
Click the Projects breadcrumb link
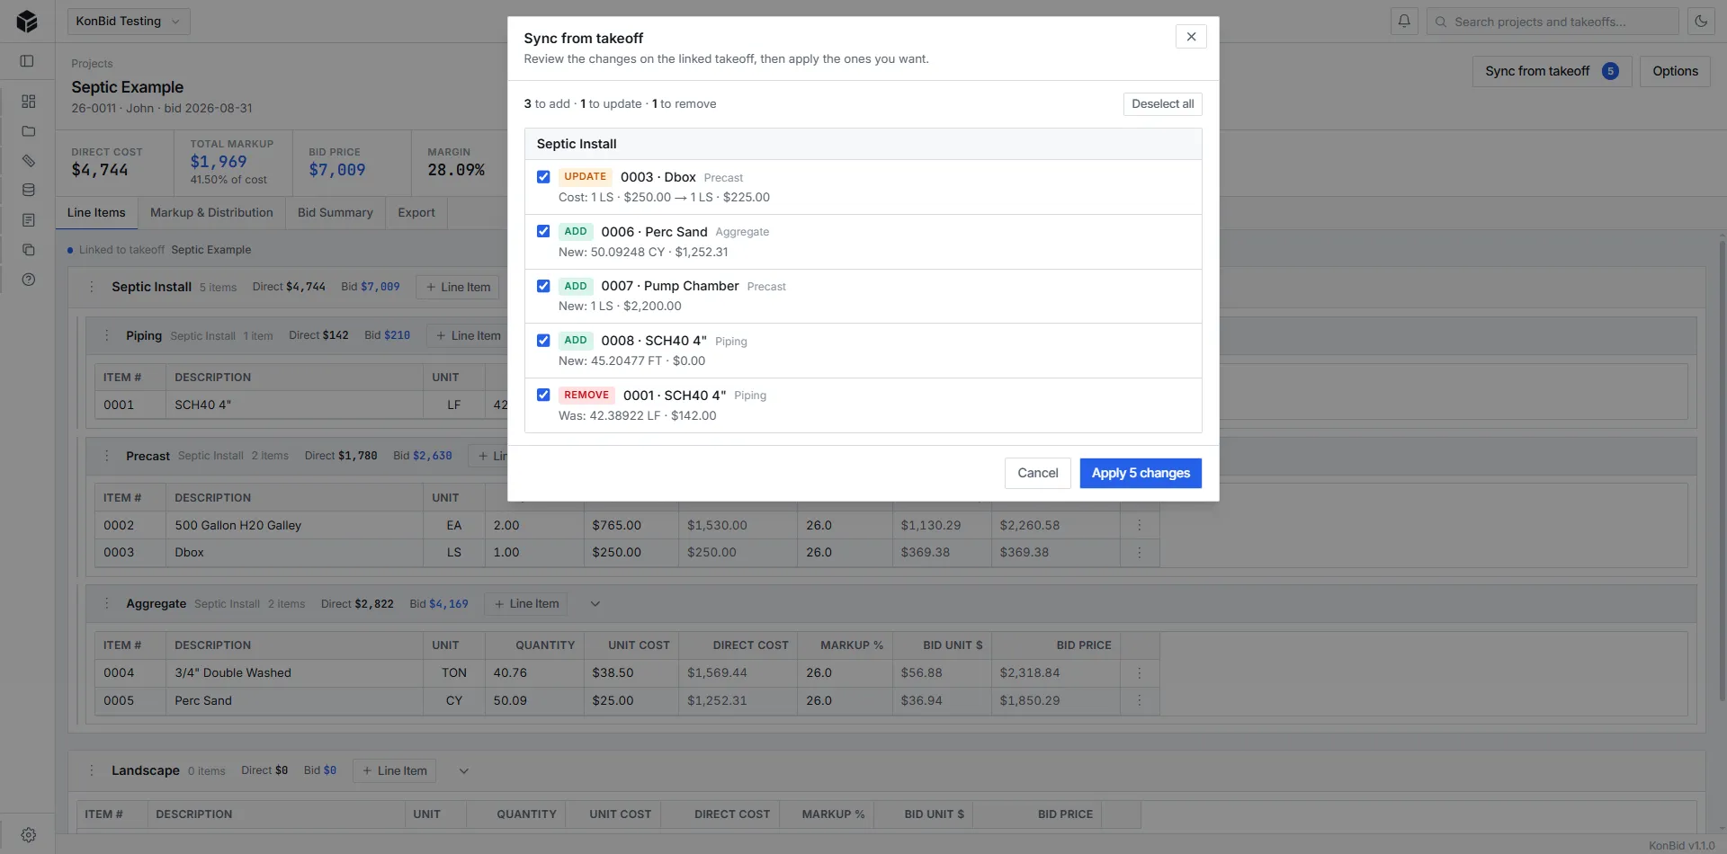coord(92,64)
